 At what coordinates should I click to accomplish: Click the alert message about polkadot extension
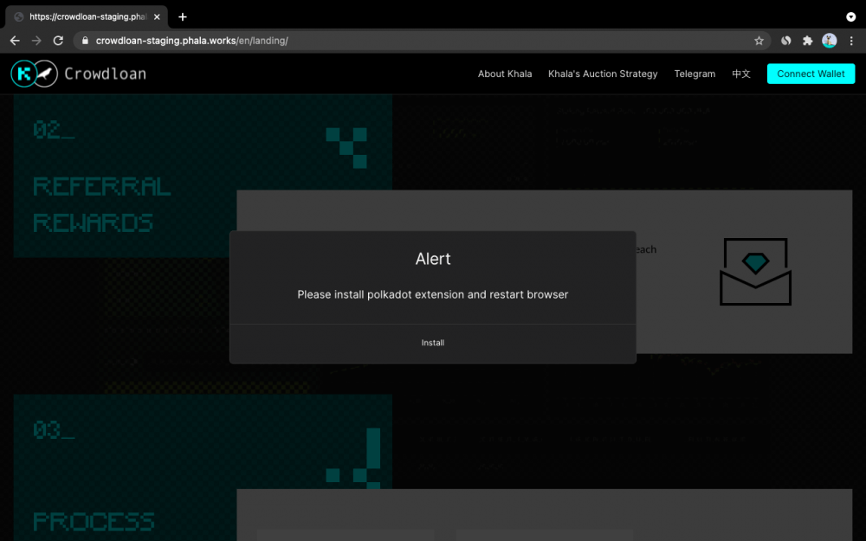(433, 295)
